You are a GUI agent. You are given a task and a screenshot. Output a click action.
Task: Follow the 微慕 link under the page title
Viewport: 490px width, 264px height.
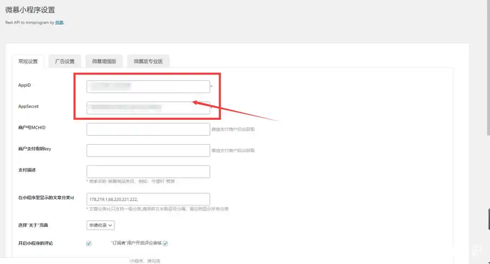tap(59, 22)
